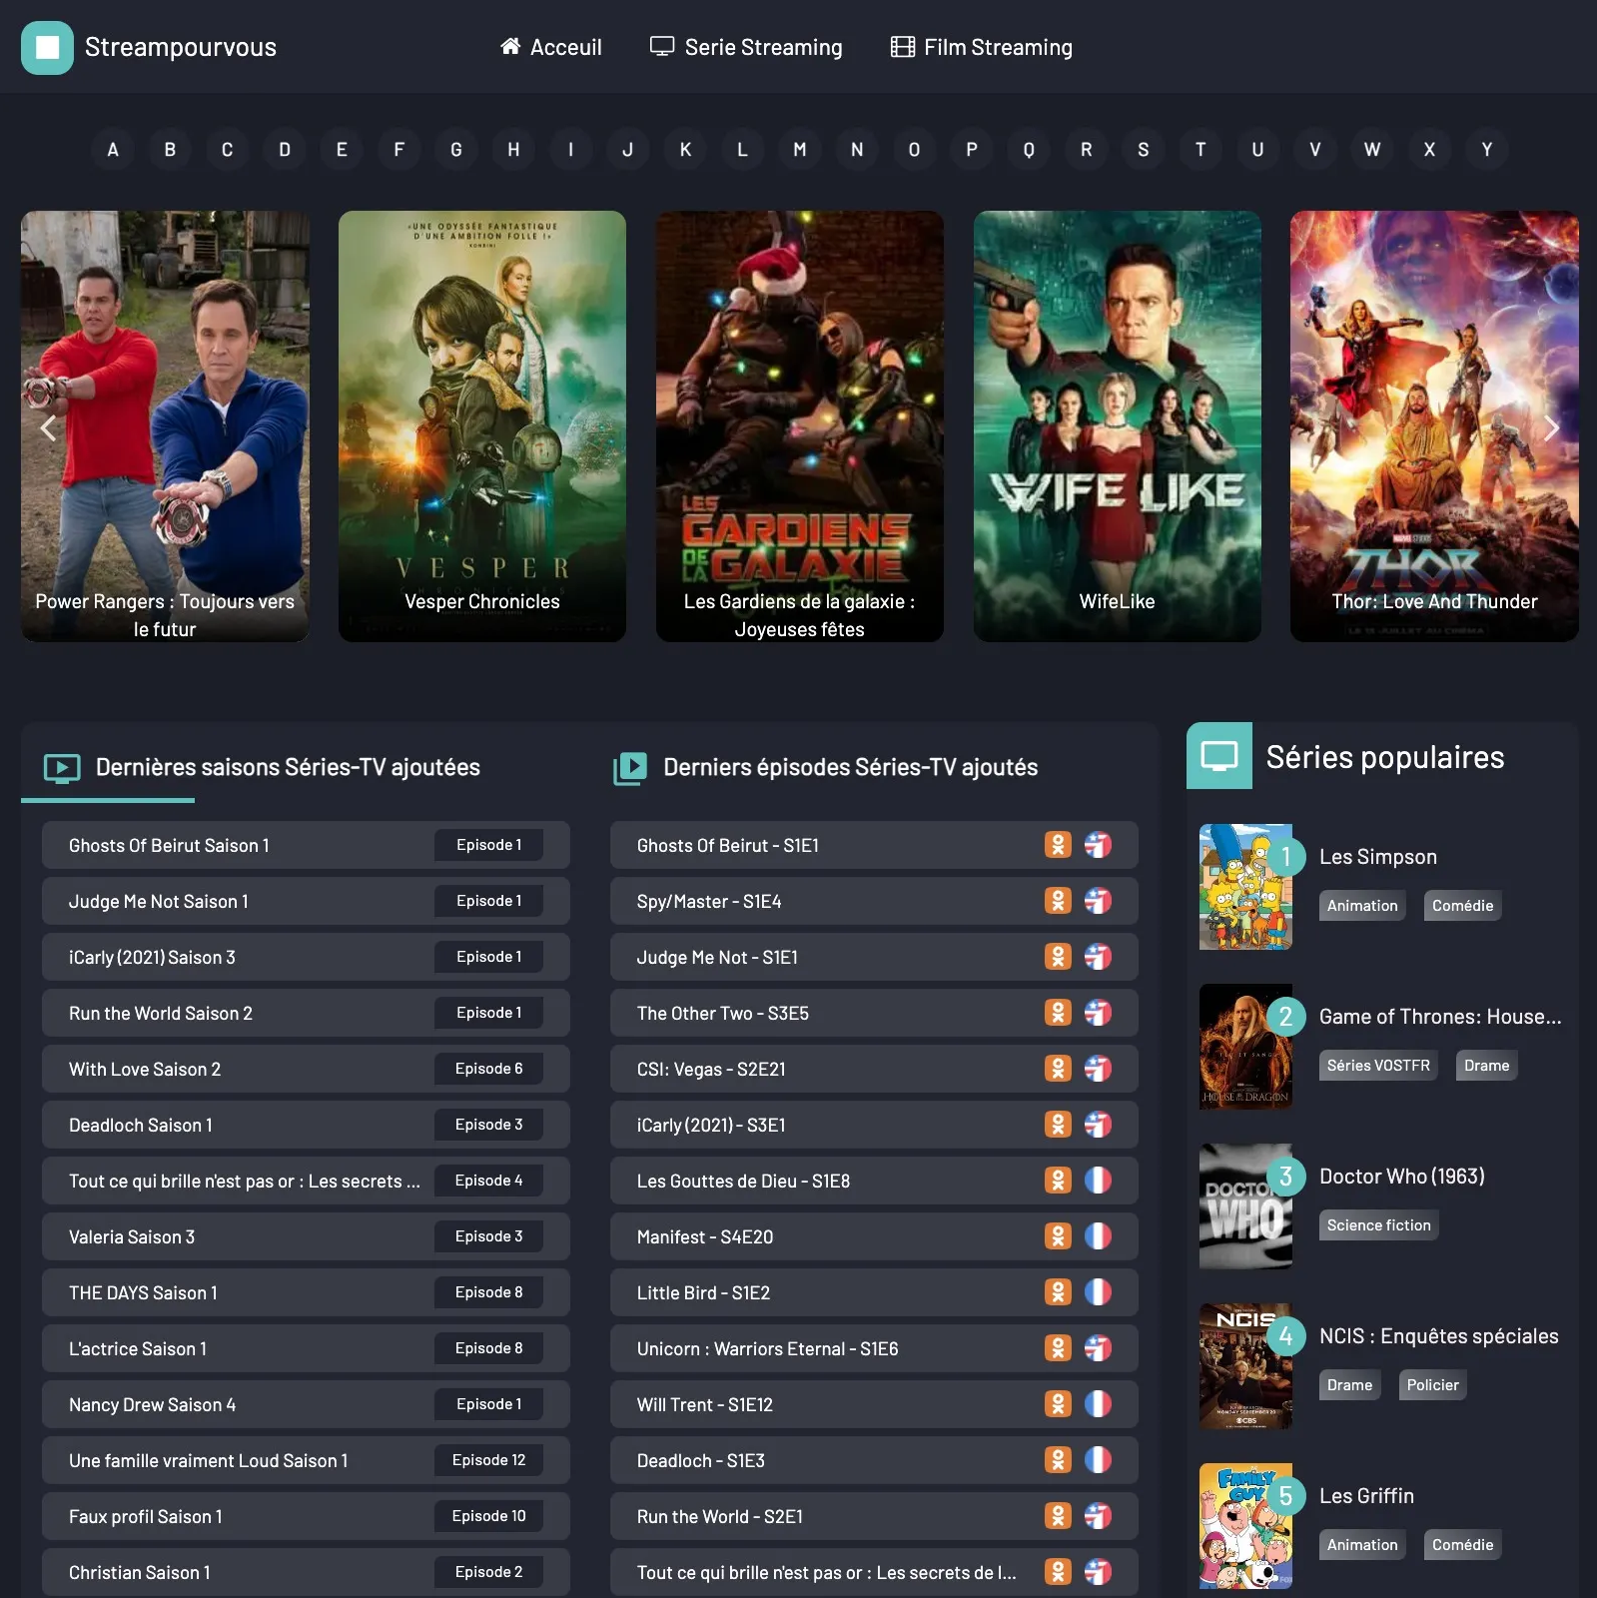Viewport: 1597px width, 1598px height.
Task: Open iCarly (2021) Saison 3
Action: [x=306, y=957]
